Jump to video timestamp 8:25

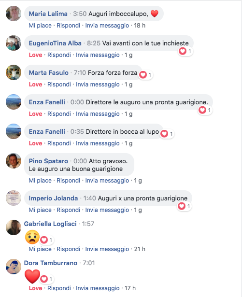(94, 43)
